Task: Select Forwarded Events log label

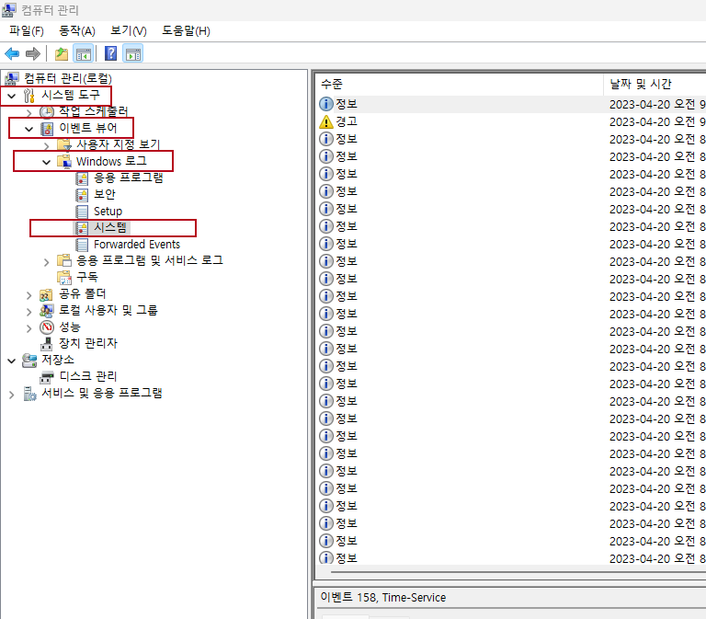Action: click(x=137, y=245)
